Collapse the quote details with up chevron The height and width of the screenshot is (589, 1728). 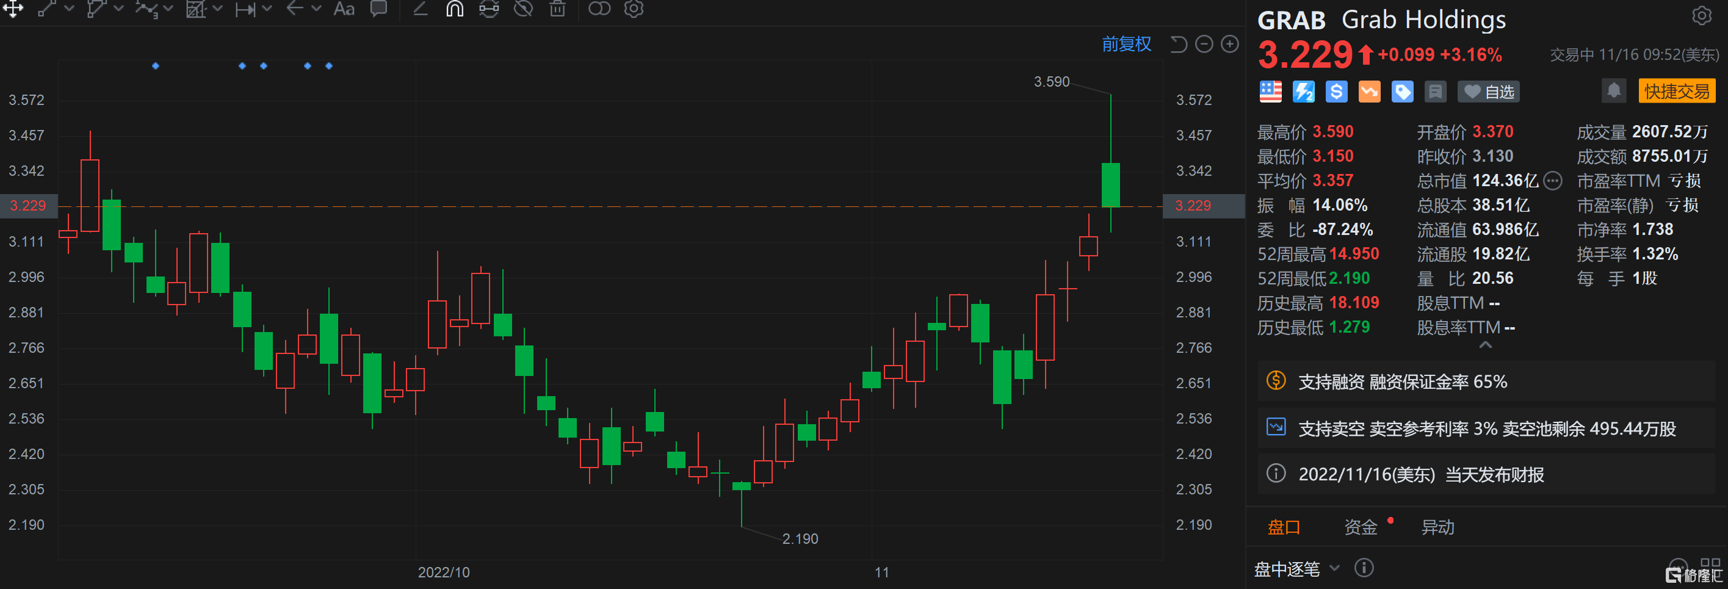(x=1485, y=345)
